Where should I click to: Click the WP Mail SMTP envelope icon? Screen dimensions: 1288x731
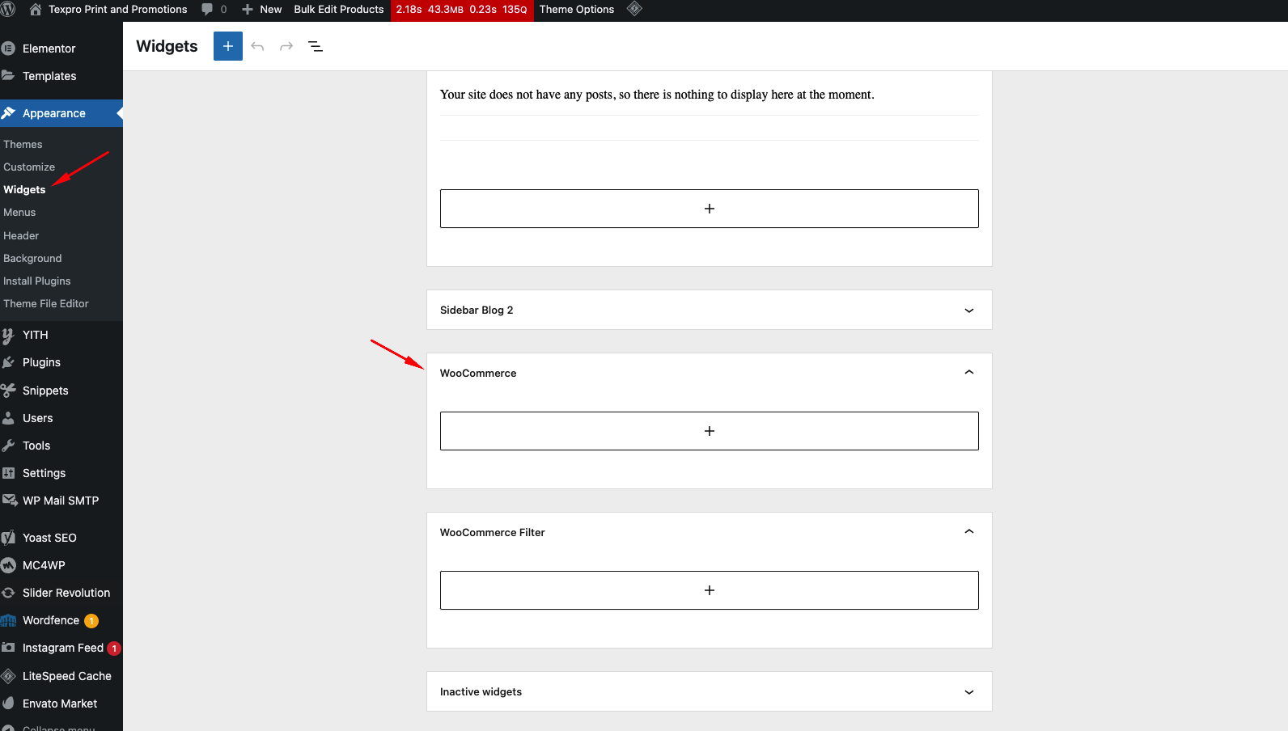pyautogui.click(x=10, y=501)
